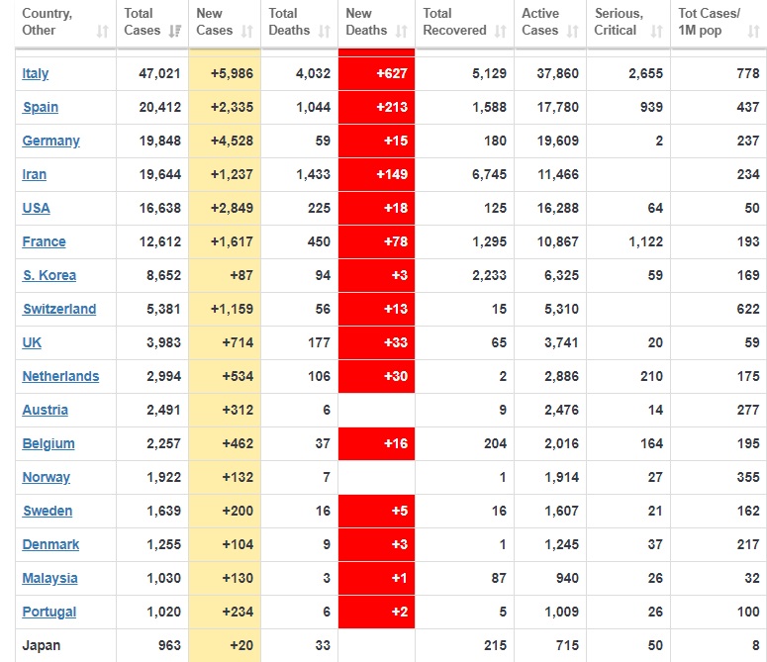Click the USA link
Viewport: 767px width, 662px height.
point(37,208)
